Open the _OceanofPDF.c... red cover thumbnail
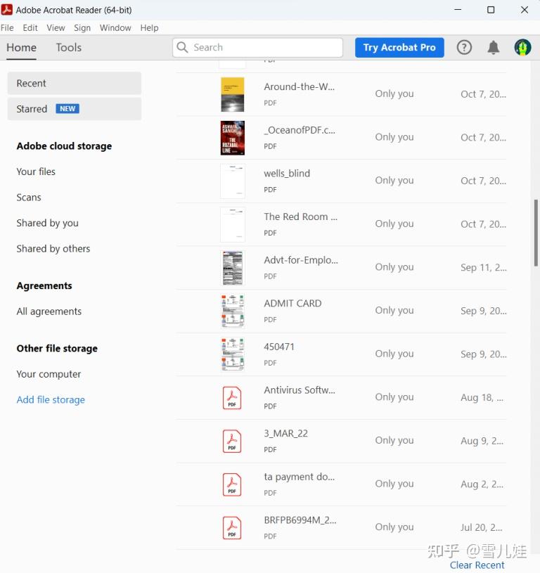 click(x=232, y=138)
